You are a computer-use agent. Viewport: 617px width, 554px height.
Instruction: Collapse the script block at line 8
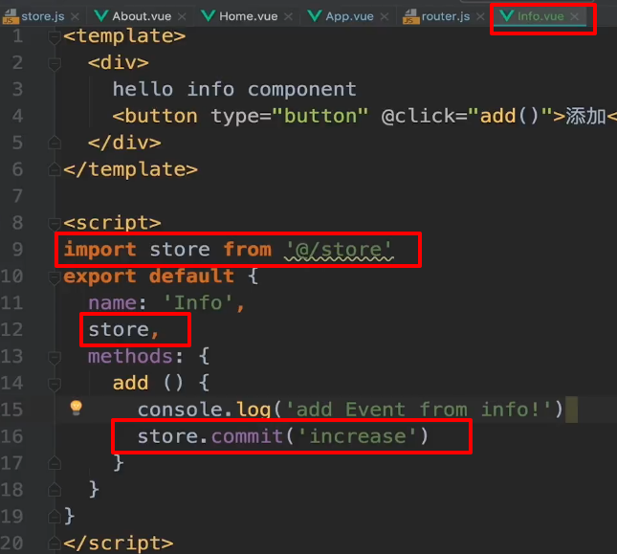tap(55, 224)
